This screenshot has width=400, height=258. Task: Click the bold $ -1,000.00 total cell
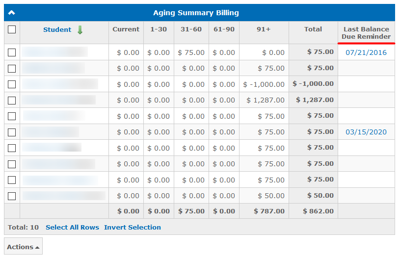tap(313, 83)
